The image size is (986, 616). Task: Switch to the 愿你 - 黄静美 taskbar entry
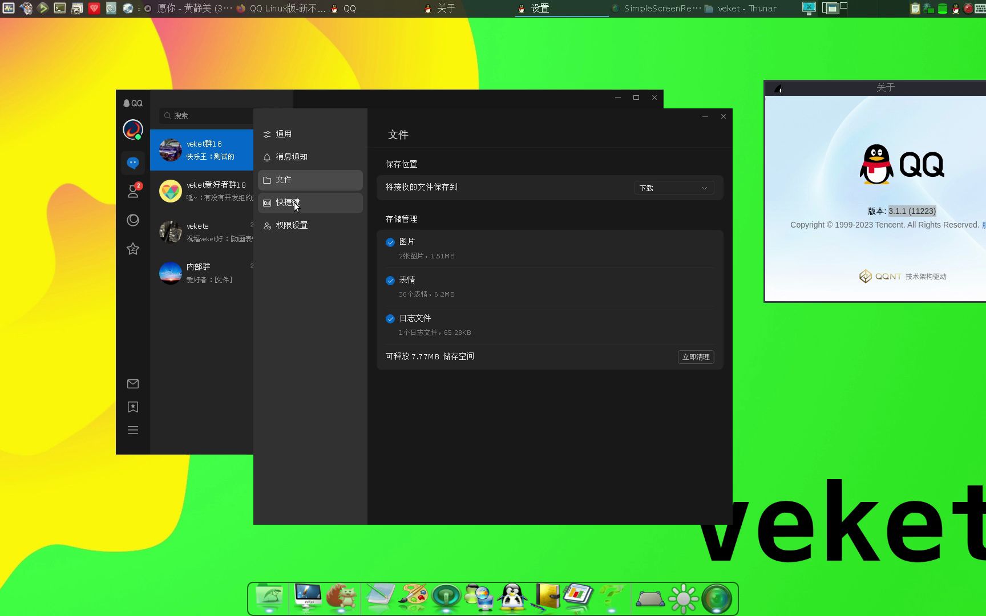coord(188,9)
